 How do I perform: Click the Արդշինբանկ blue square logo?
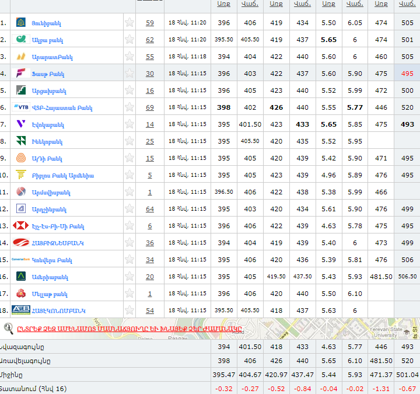click(21, 208)
